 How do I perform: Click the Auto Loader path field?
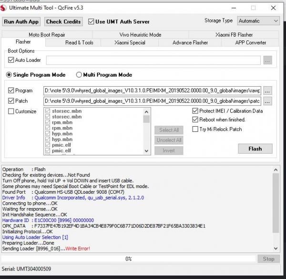click(153, 60)
